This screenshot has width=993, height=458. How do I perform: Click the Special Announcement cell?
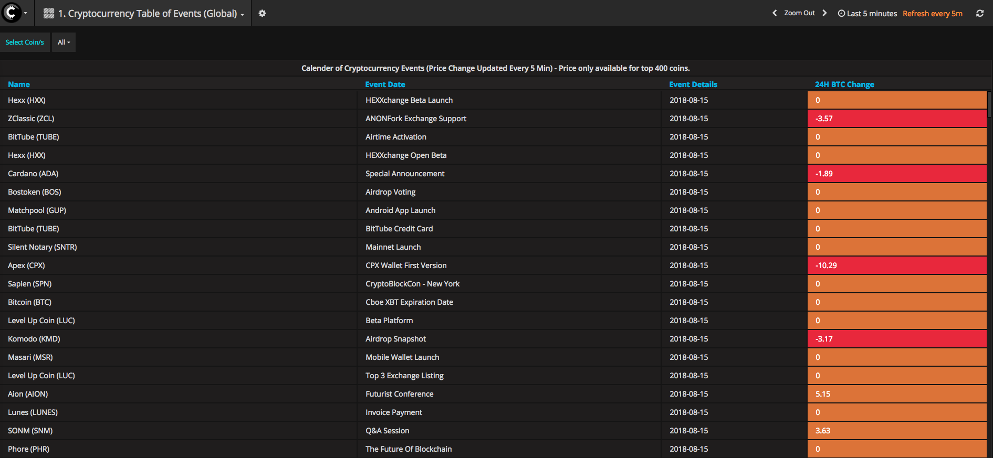(509, 174)
